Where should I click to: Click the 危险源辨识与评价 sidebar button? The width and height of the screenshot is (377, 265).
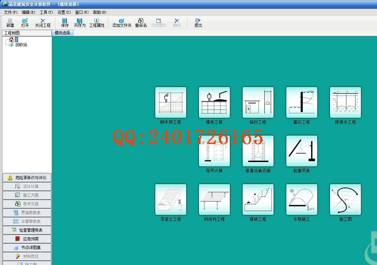(27, 178)
